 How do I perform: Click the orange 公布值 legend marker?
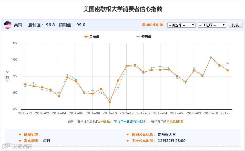86,37
